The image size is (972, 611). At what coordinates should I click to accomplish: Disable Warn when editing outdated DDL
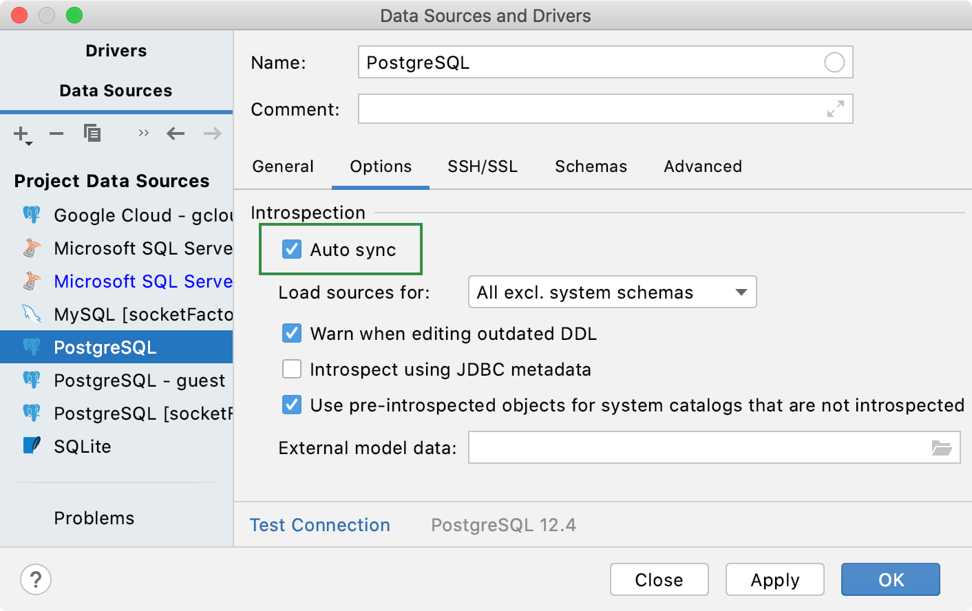click(x=292, y=333)
